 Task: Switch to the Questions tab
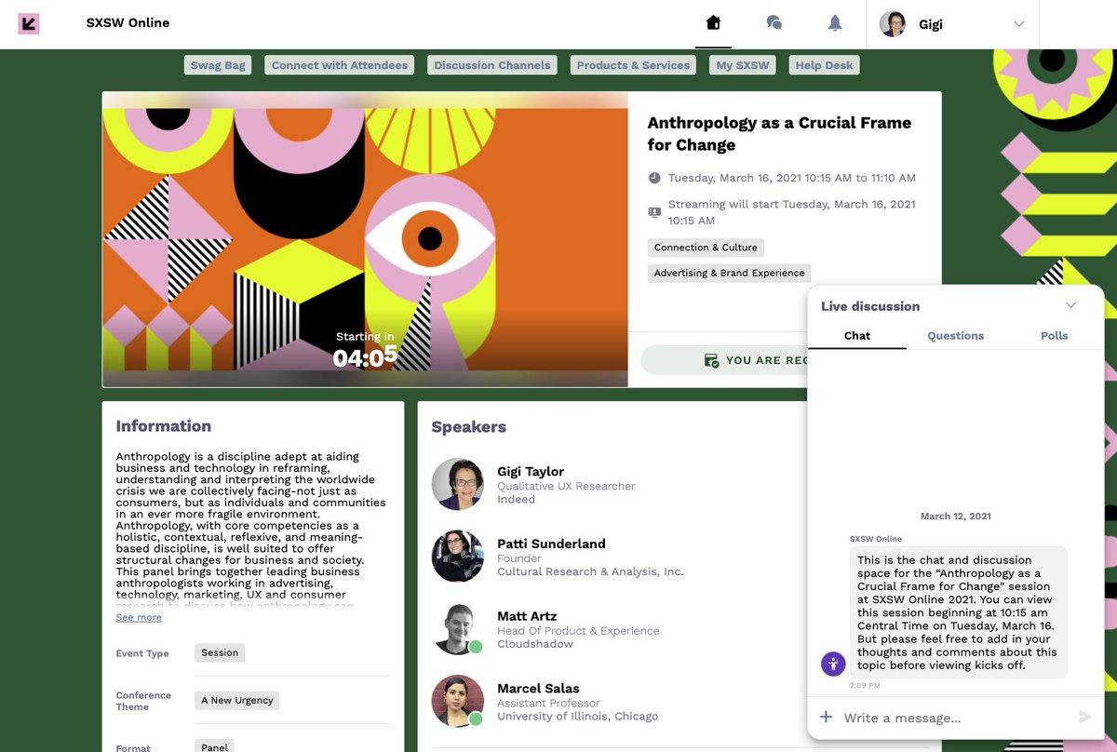(955, 336)
